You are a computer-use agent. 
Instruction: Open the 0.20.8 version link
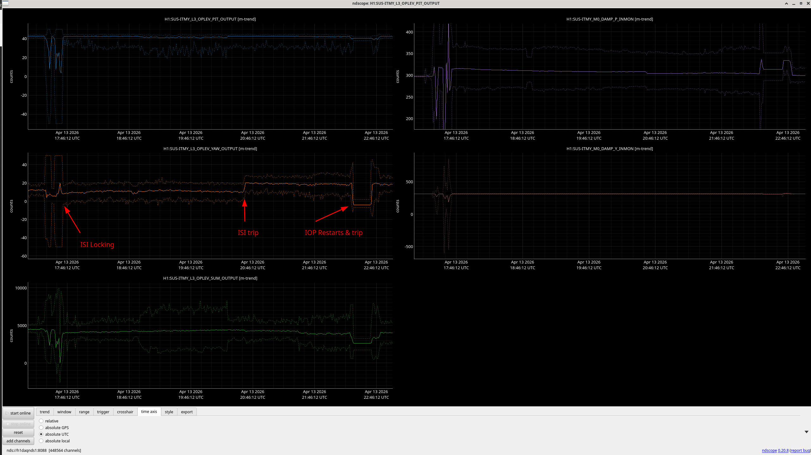point(783,450)
